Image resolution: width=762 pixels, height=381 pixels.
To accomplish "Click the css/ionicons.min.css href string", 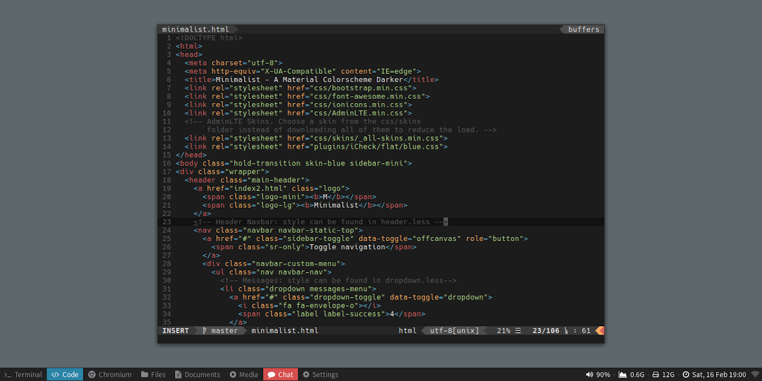I will click(358, 104).
